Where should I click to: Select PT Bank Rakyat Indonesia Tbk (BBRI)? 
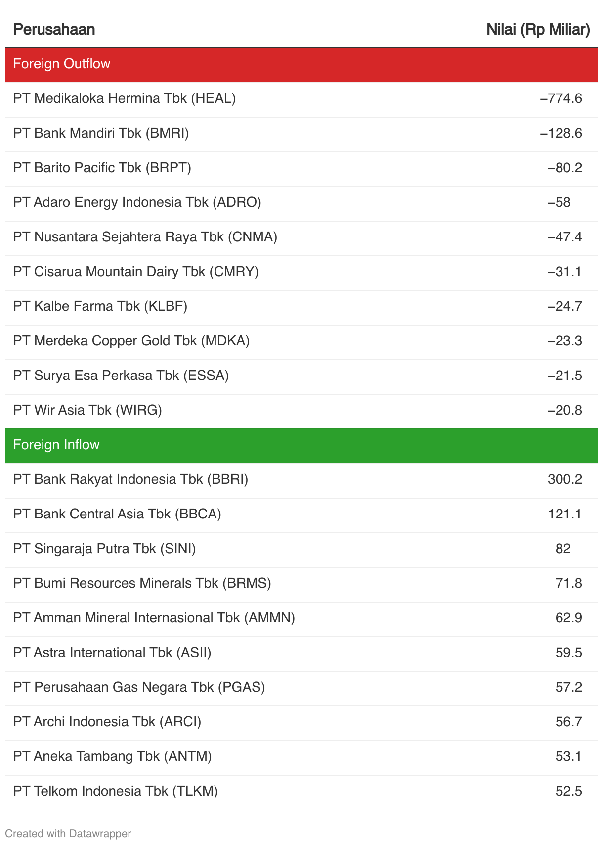click(x=130, y=479)
